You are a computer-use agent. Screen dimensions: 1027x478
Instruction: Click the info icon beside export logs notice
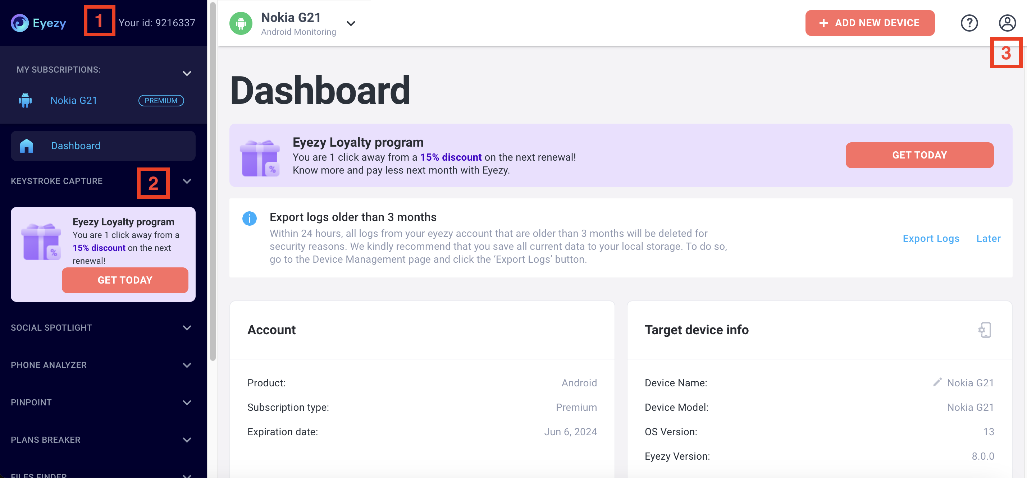coord(249,218)
